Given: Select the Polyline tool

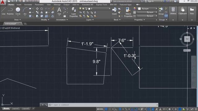Looking at the screenshot, I should point(10,11).
